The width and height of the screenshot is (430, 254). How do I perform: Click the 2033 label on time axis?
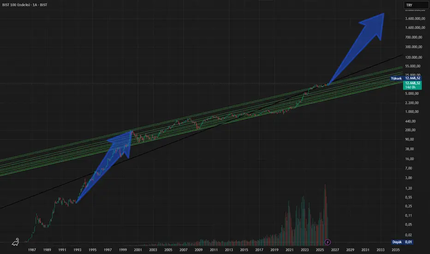[380, 250]
